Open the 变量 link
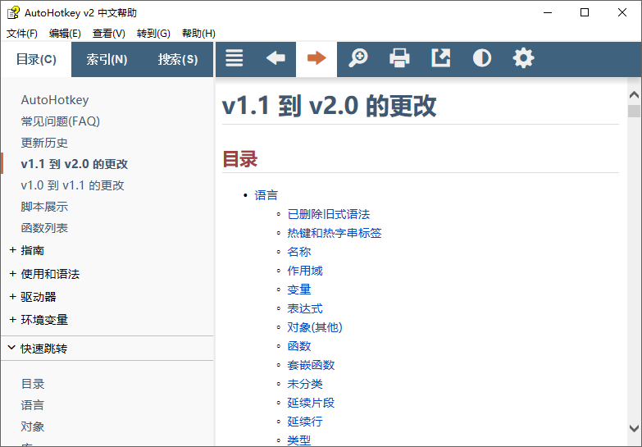This screenshot has width=642, height=447. (299, 290)
